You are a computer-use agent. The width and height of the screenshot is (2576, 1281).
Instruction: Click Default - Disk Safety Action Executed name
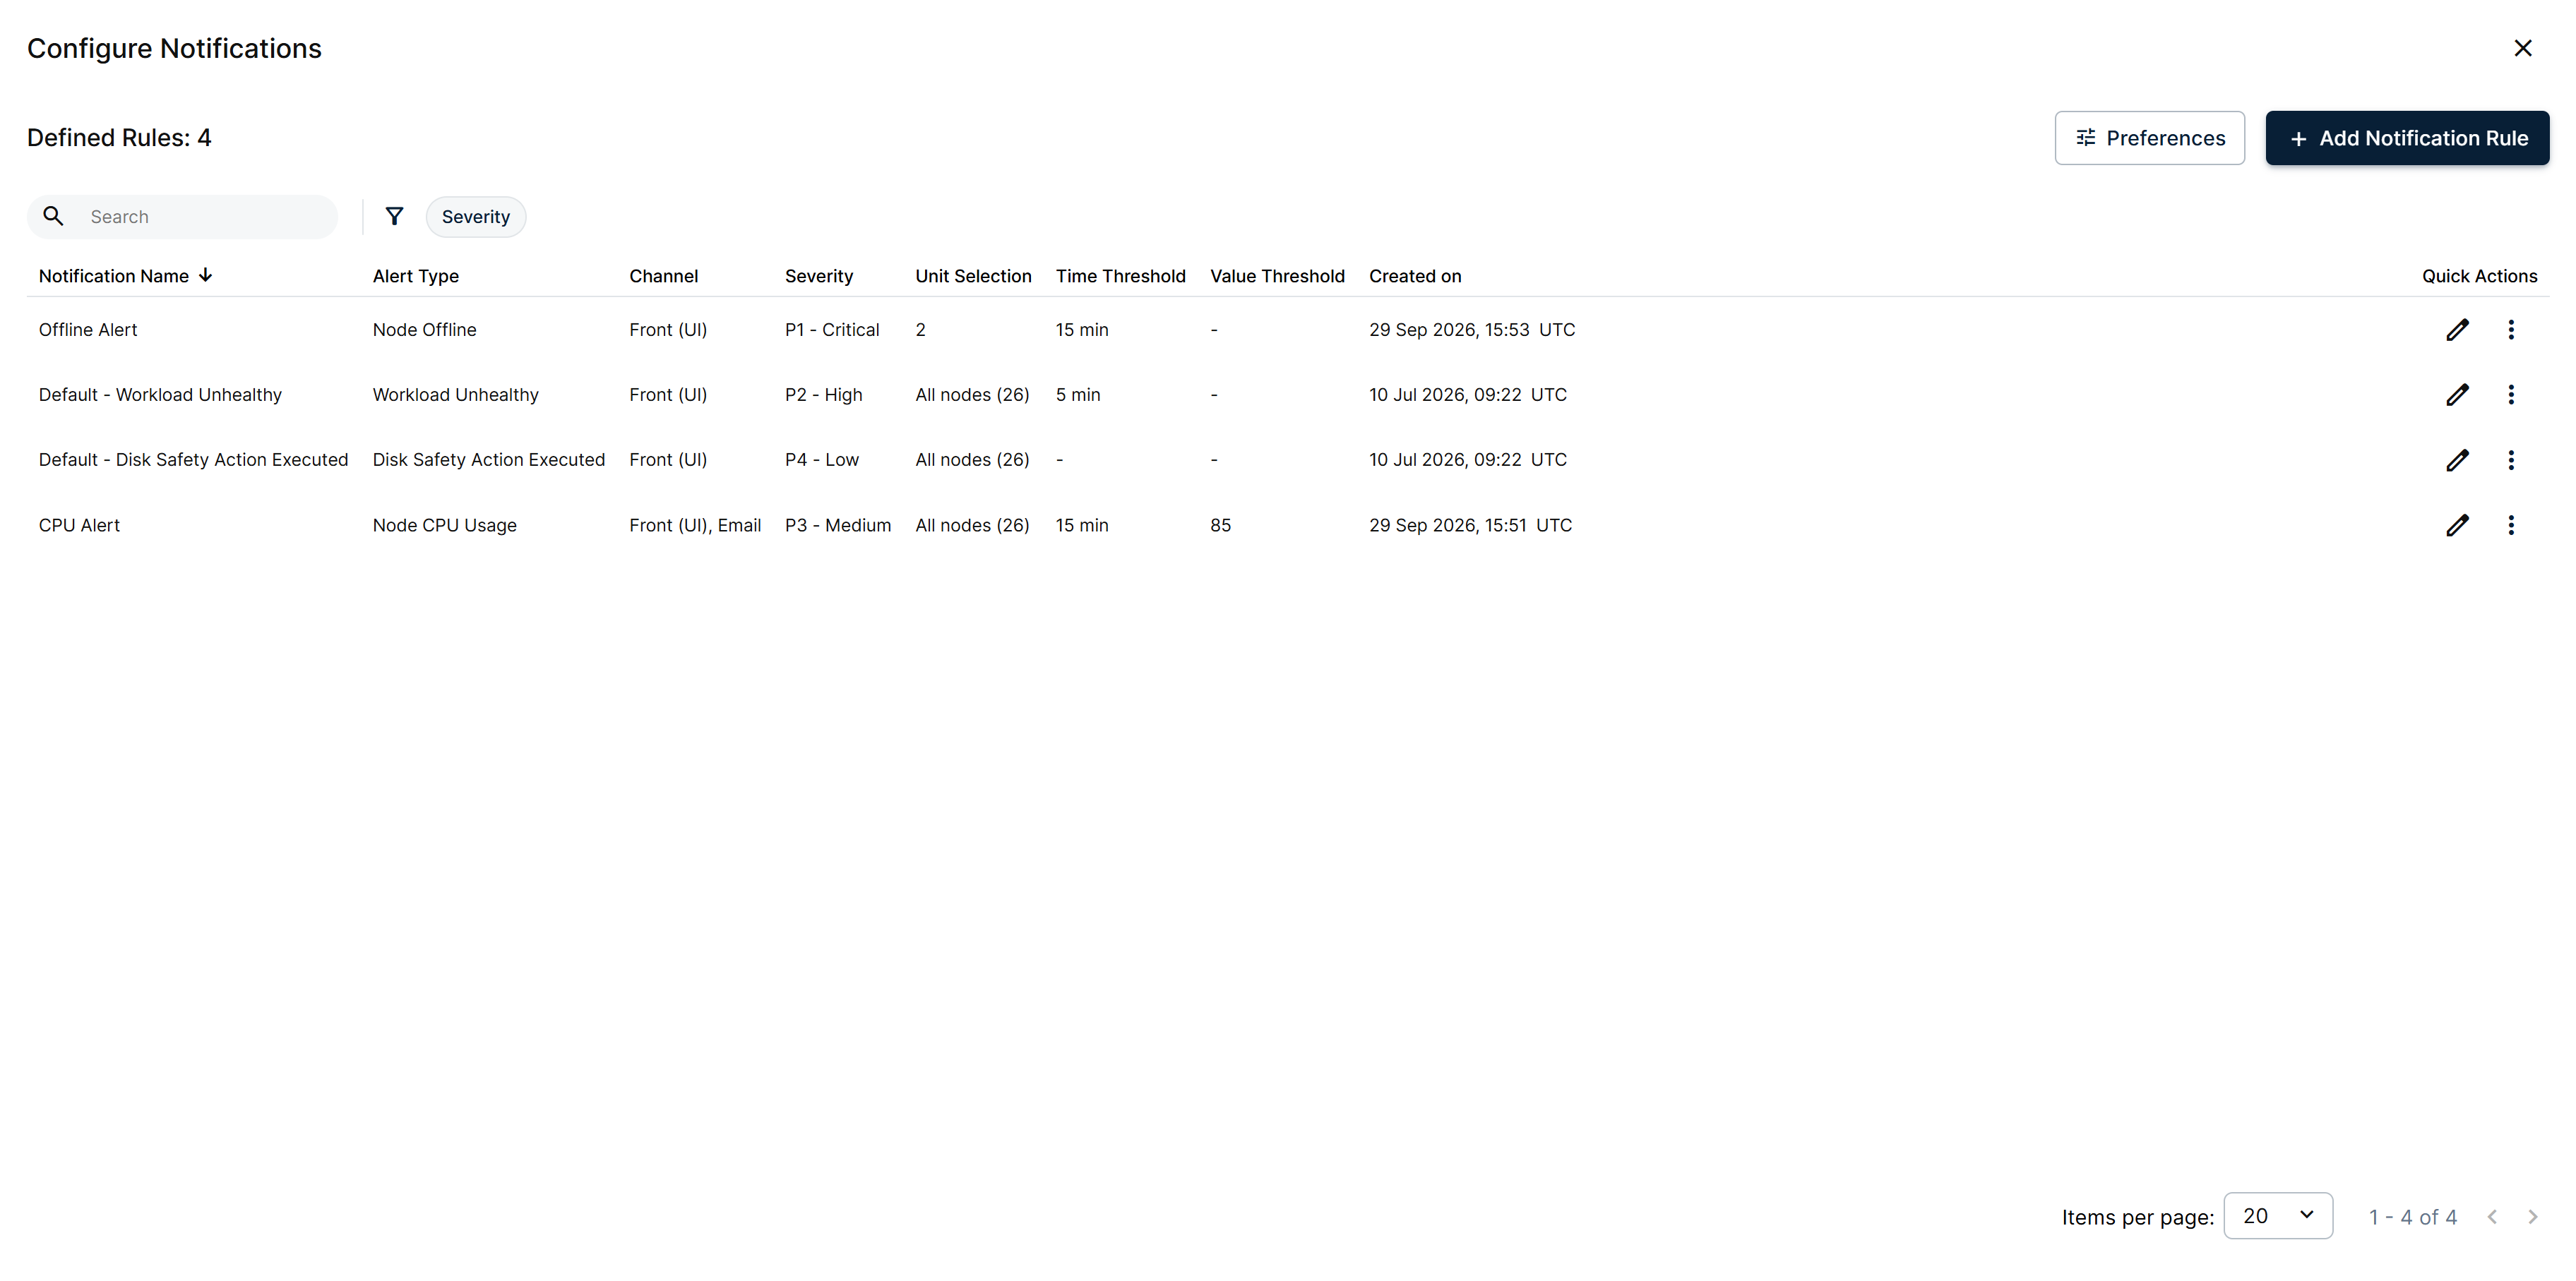pos(193,459)
